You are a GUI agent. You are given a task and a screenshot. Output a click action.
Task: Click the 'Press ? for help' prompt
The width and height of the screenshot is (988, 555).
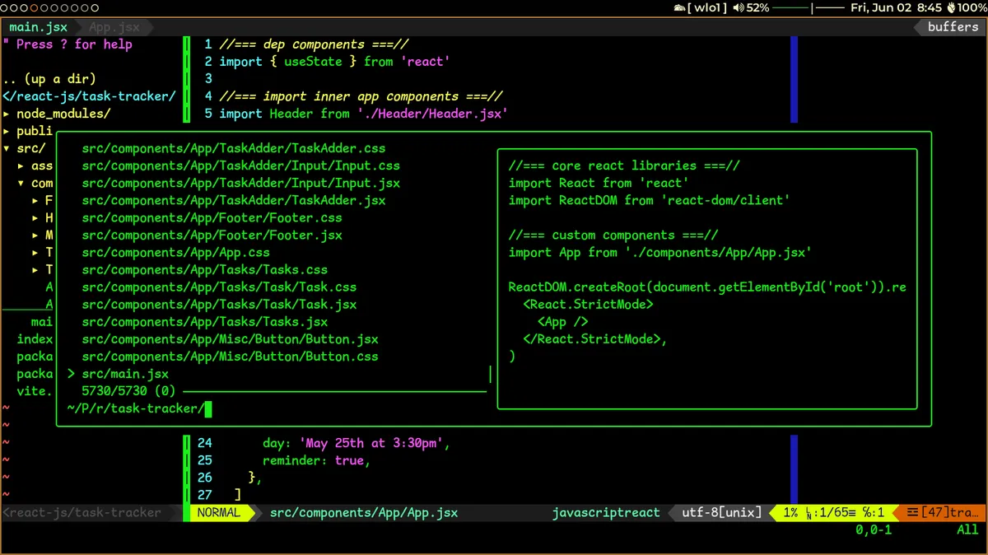click(69, 44)
